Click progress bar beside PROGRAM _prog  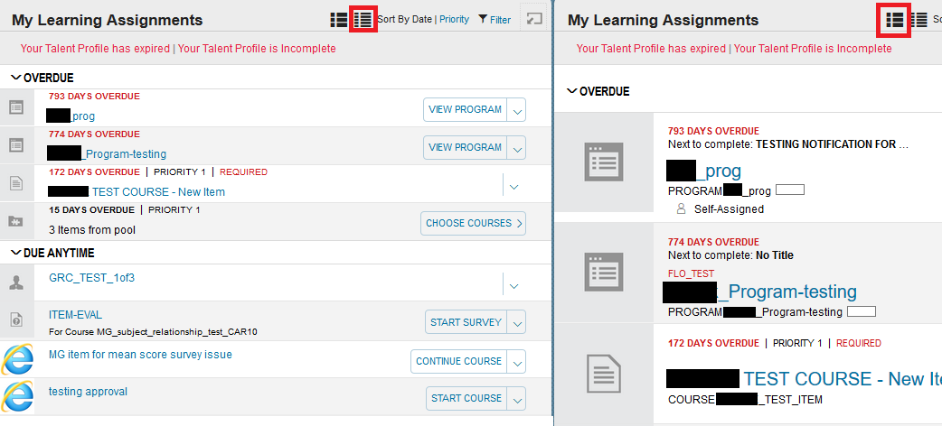(789, 190)
